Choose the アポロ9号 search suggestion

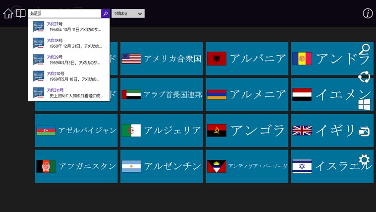[x=69, y=60]
